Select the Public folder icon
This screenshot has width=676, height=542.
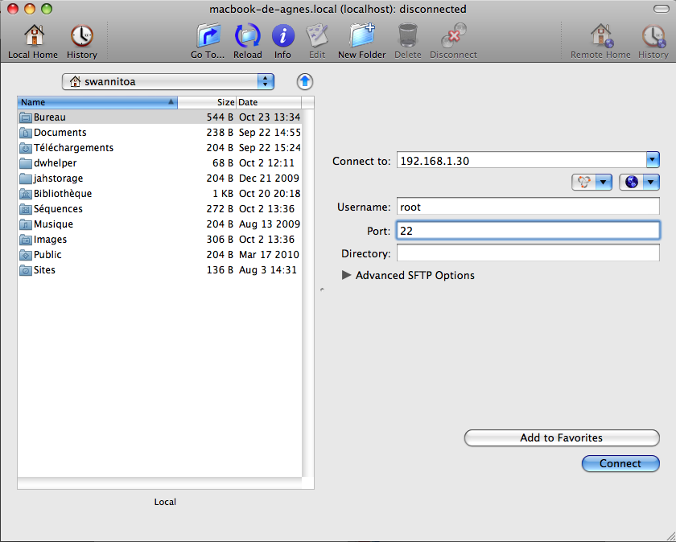(x=26, y=255)
